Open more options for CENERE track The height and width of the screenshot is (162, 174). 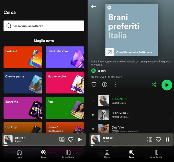click(x=170, y=101)
